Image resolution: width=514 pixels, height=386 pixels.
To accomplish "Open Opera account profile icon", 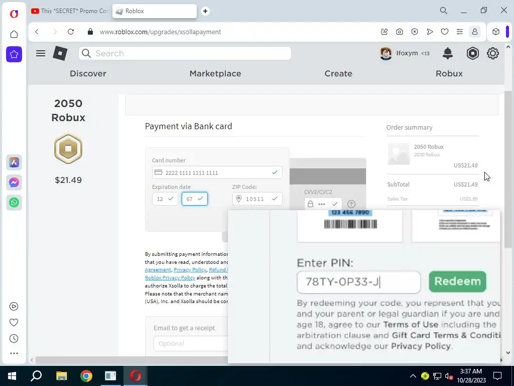I will point(475,32).
